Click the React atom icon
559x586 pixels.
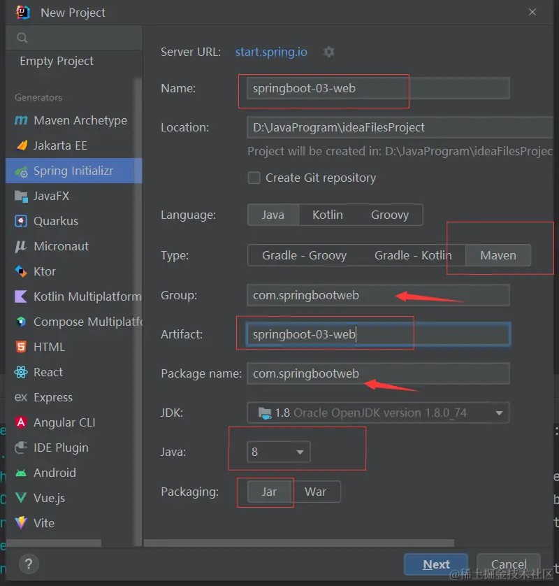(21, 372)
